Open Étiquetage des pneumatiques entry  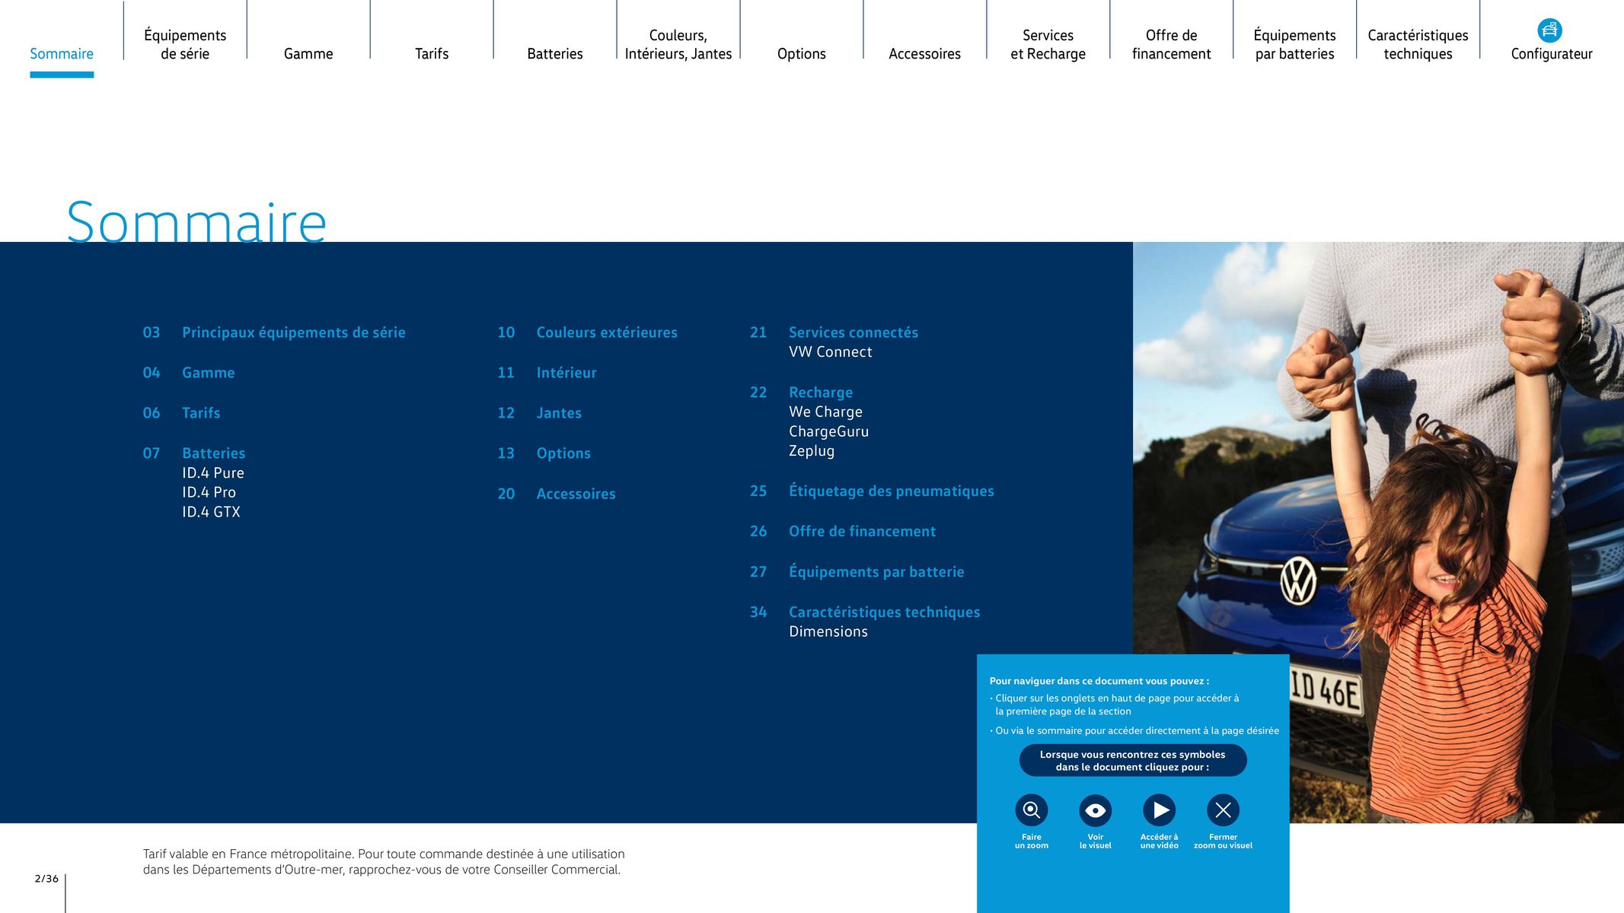click(x=892, y=491)
